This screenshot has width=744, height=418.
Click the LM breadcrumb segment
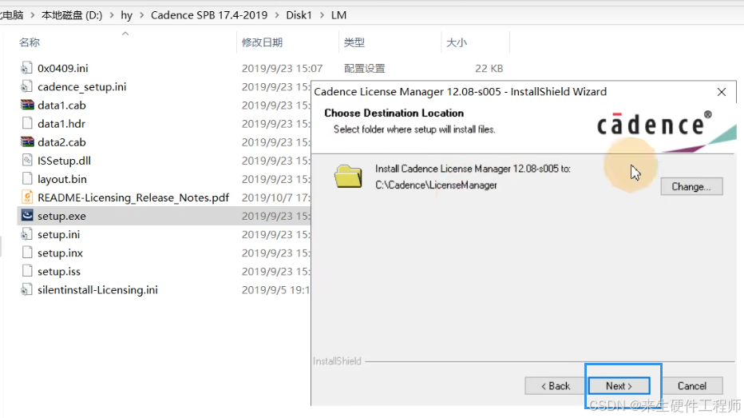click(338, 15)
